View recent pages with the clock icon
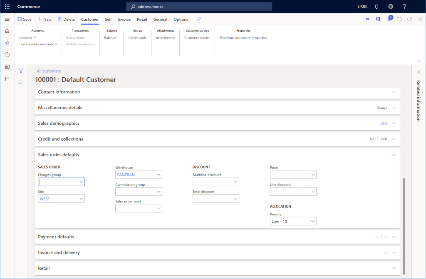Screen dimensions: 426x279 pyautogui.click(x=7, y=54)
